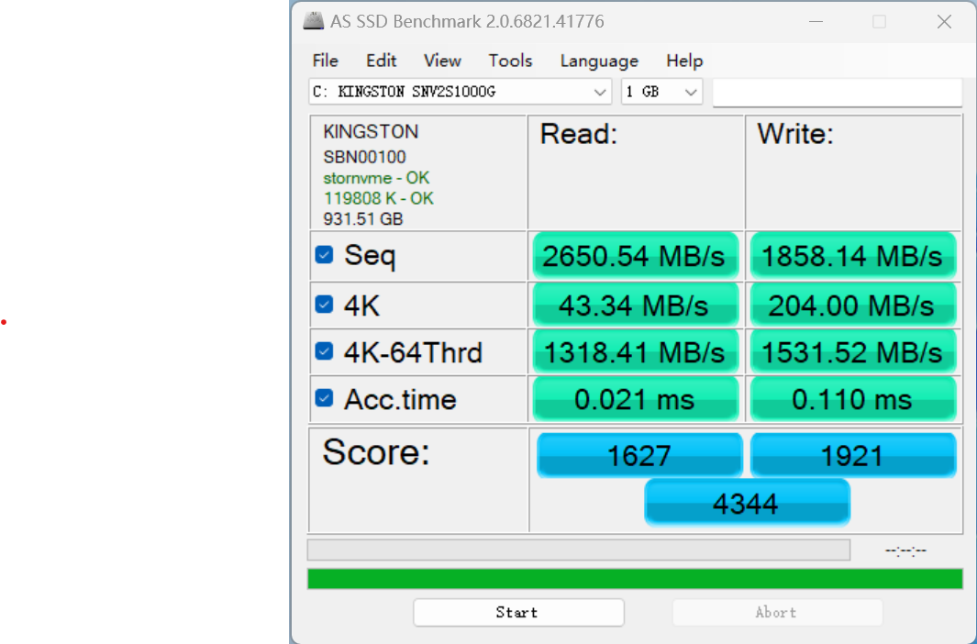The image size is (977, 644).
Task: Disable the 4K benchmark checkbox
Action: pos(325,304)
